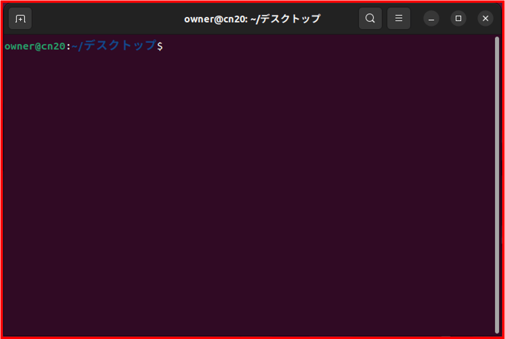The image size is (505, 339).
Task: Close the terminal window
Action: pyautogui.click(x=485, y=19)
